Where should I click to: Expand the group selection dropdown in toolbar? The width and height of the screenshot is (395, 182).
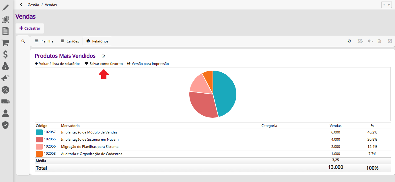(x=360, y=41)
